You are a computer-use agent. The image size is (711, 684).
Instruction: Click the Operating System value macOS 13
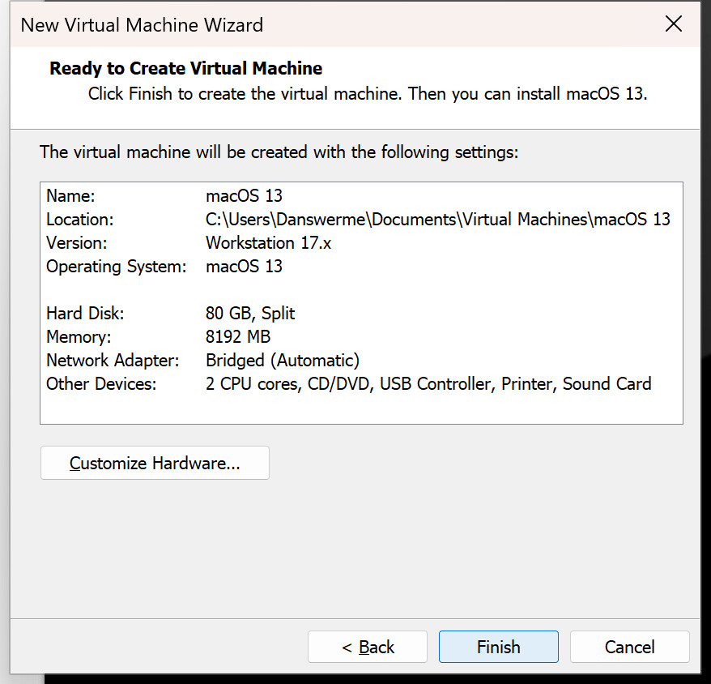click(x=244, y=266)
